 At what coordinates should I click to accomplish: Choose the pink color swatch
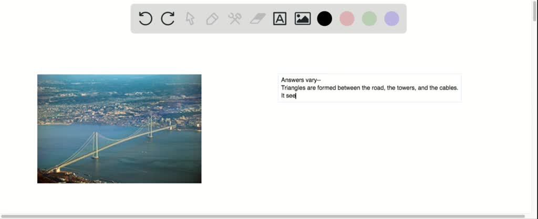click(x=347, y=19)
